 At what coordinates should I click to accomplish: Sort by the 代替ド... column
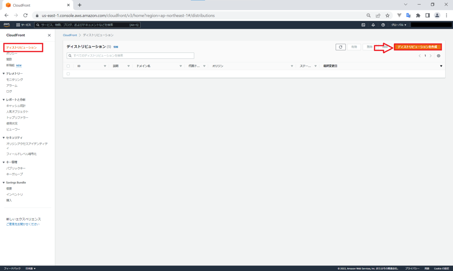point(204,66)
